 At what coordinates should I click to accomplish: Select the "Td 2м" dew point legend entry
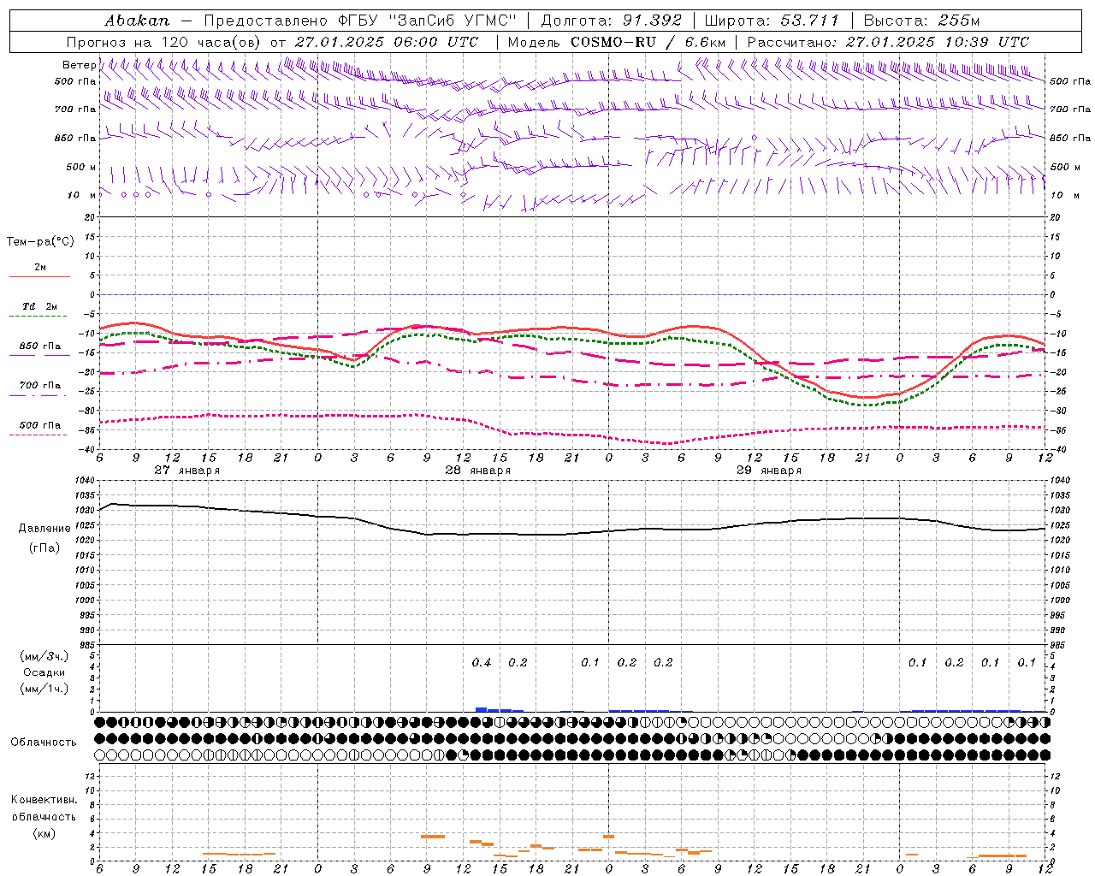click(x=39, y=306)
